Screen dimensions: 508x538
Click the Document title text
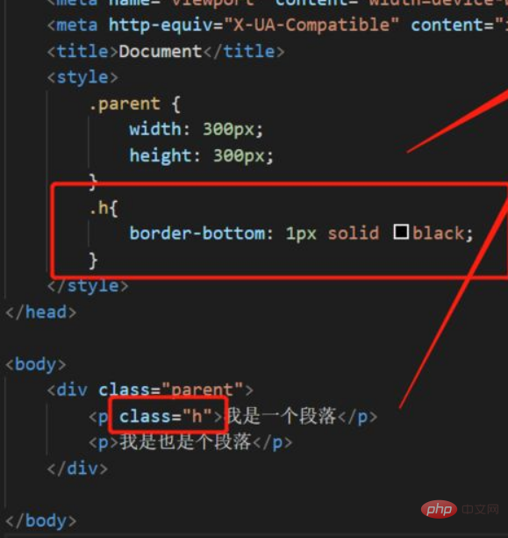(x=161, y=52)
